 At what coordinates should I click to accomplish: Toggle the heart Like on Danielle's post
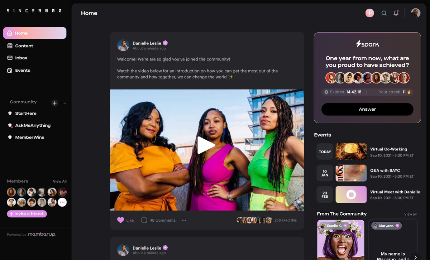(x=121, y=220)
